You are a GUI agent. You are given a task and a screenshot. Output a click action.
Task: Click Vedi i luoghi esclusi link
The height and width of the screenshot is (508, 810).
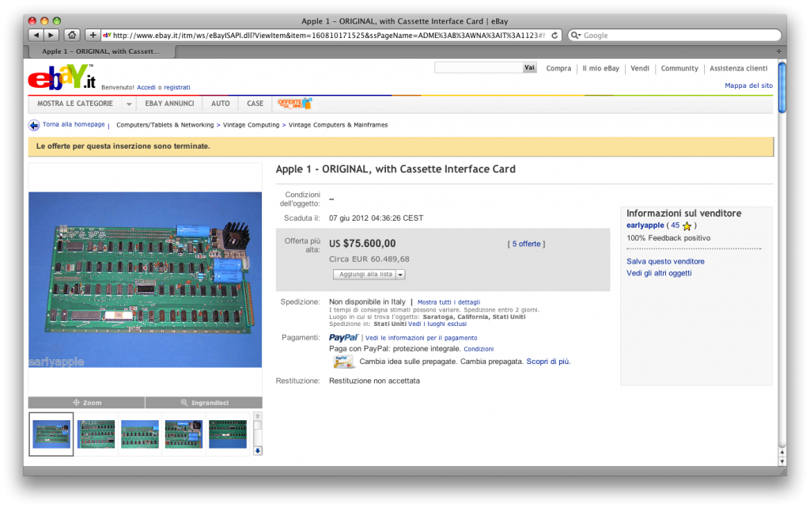coord(437,324)
